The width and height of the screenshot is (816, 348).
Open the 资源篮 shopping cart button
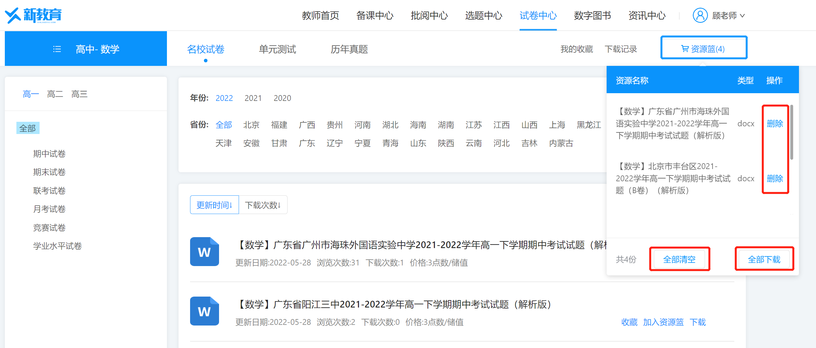pos(703,49)
